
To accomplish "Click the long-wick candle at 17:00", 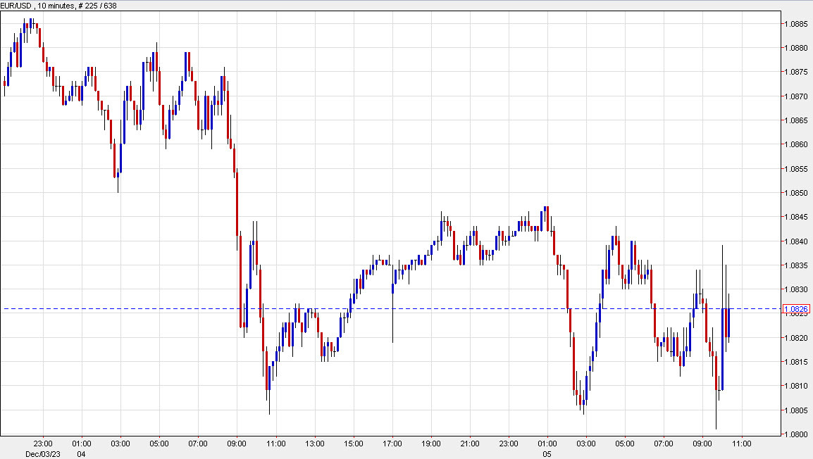I will (392, 303).
